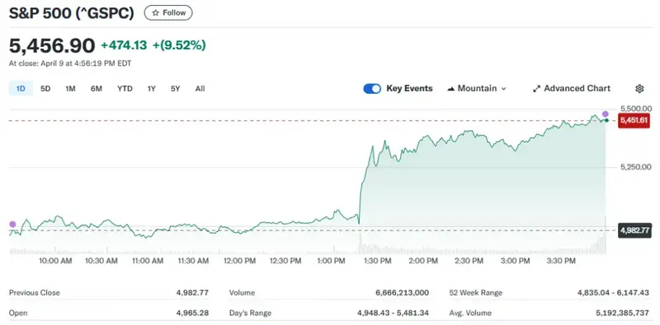The image size is (660, 325).
Task: Choose the YTD range tab
Action: [125, 89]
